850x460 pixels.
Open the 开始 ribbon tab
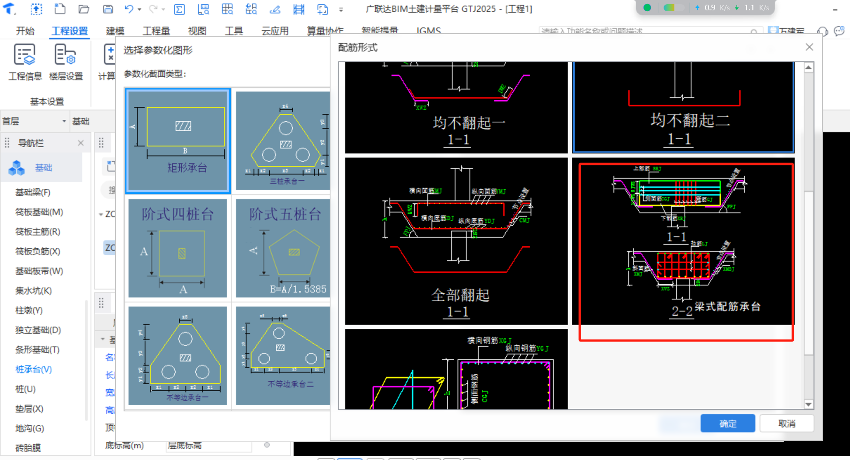pos(25,31)
